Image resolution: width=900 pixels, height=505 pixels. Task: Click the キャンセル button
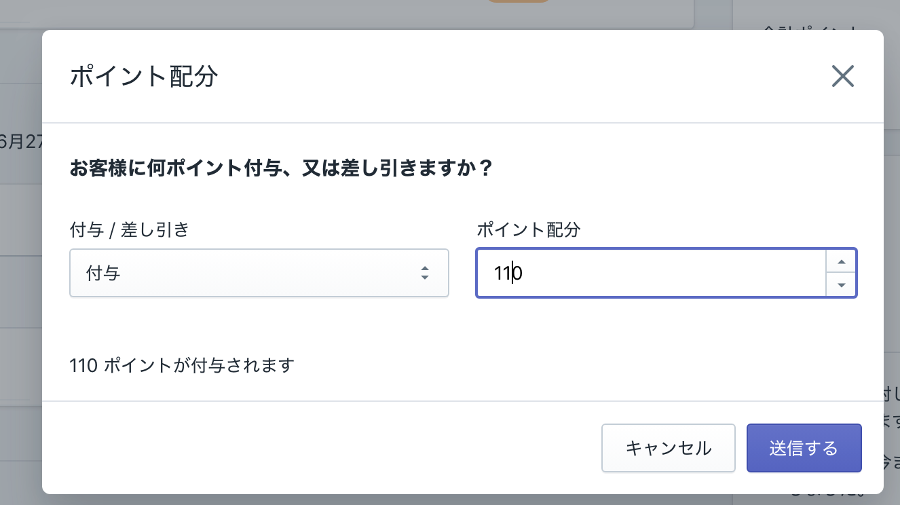pyautogui.click(x=669, y=448)
